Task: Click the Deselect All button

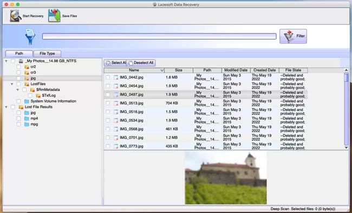Action: [141, 63]
